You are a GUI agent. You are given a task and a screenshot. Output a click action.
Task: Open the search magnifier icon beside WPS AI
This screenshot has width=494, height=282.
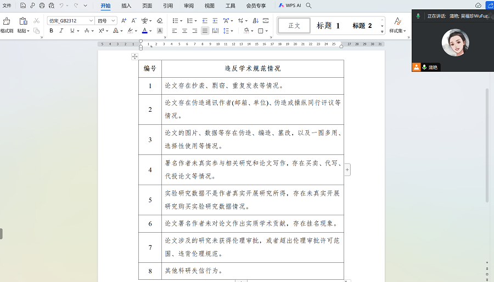pyautogui.click(x=309, y=5)
